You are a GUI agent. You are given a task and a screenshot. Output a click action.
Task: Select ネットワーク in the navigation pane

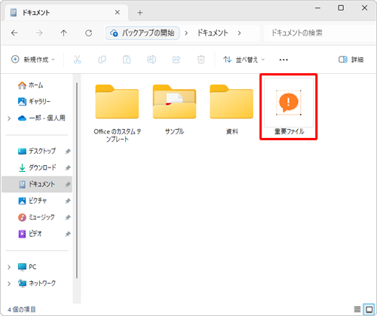(x=37, y=284)
